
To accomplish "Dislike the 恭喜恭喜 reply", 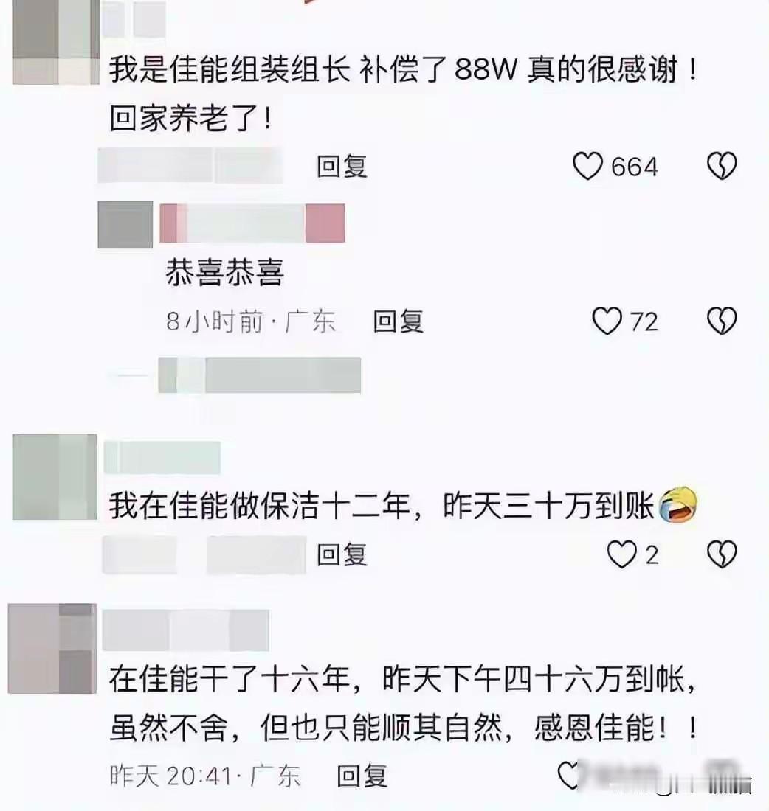I will [x=722, y=321].
